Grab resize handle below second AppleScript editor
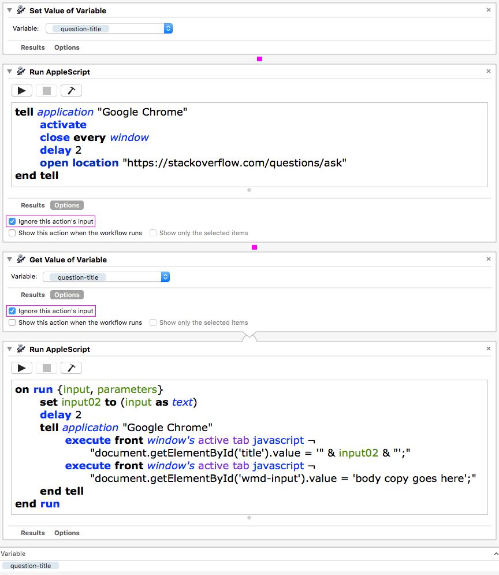The width and height of the screenshot is (499, 575). (249, 518)
